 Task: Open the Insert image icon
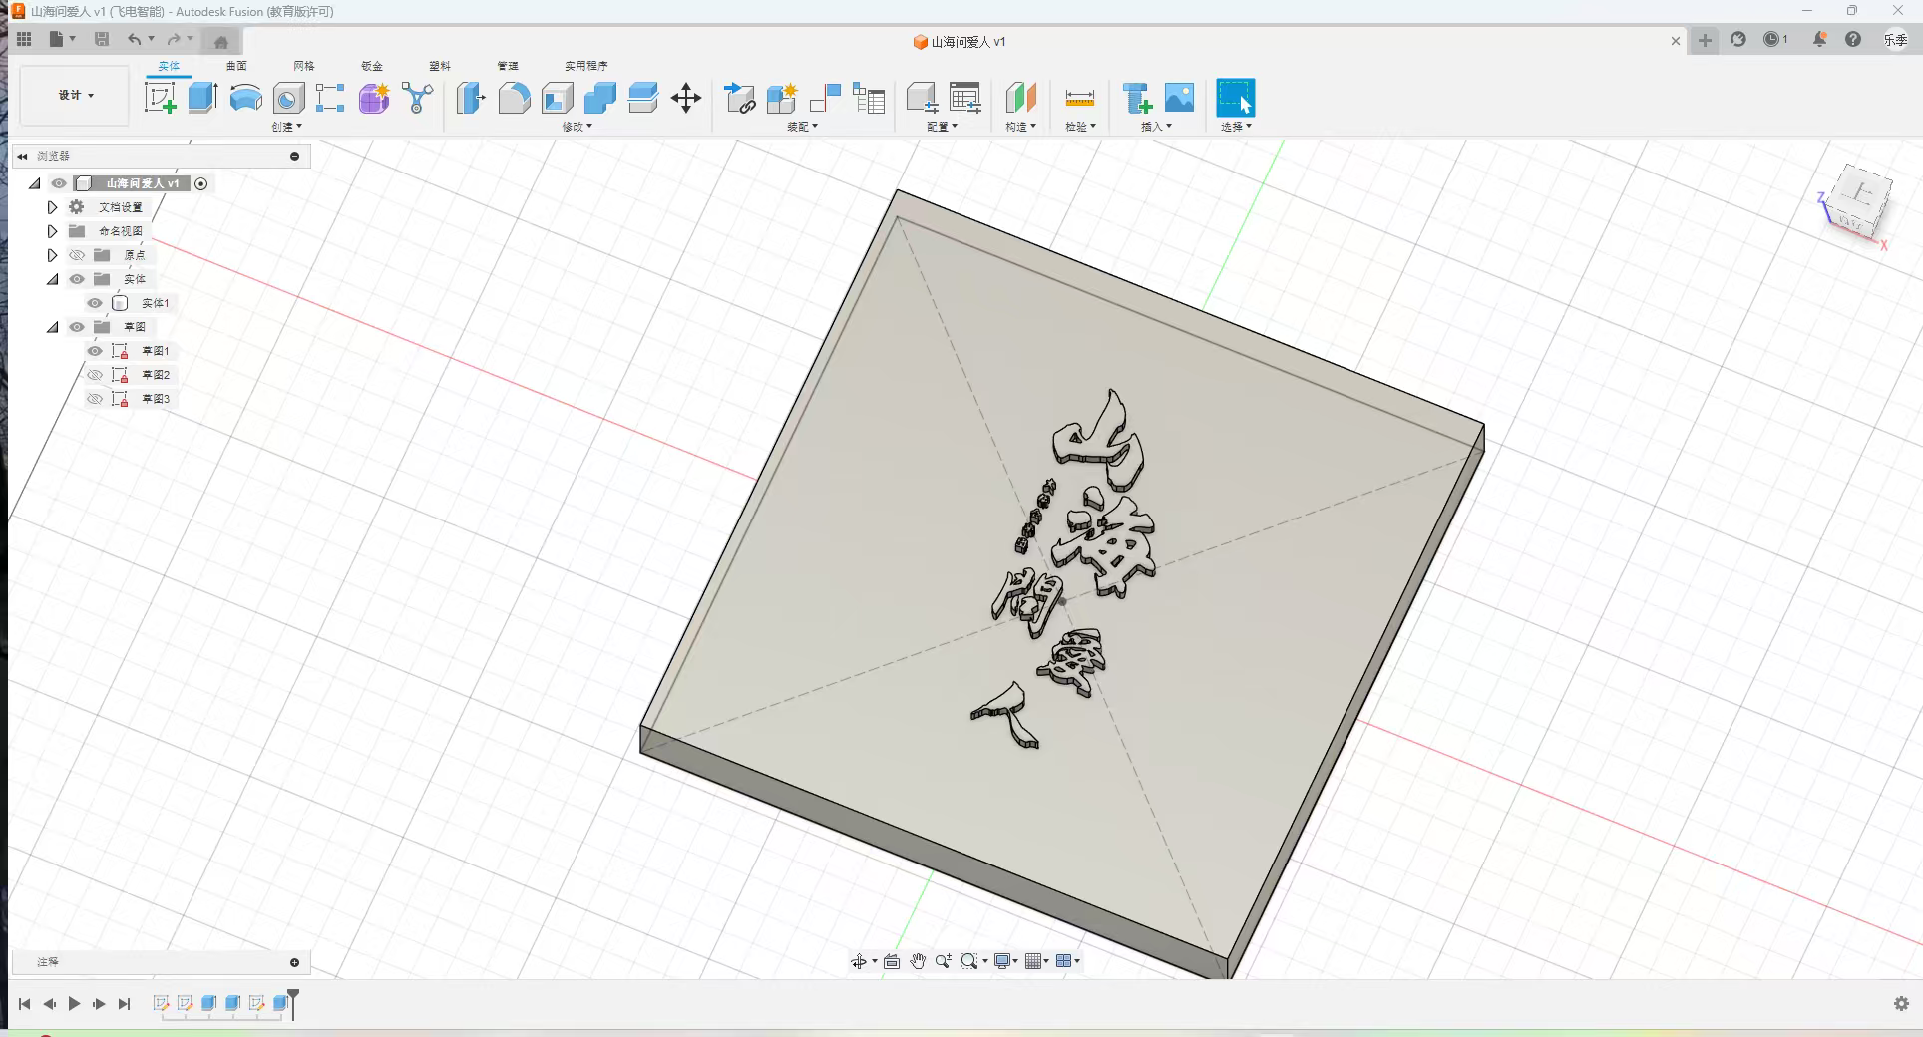coord(1179,98)
